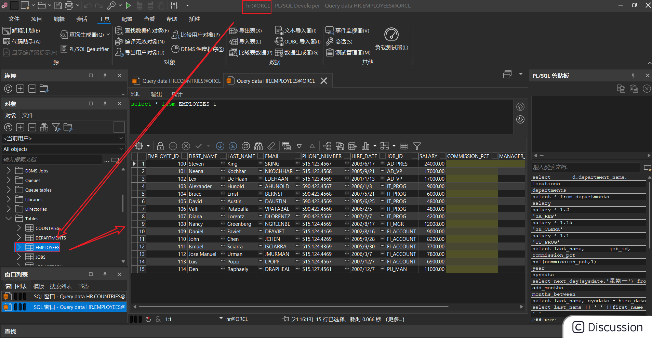This screenshot has height=338, width=652.
Task: Toggle the pin on PL/SQL clipboard panel
Action: tap(633, 75)
